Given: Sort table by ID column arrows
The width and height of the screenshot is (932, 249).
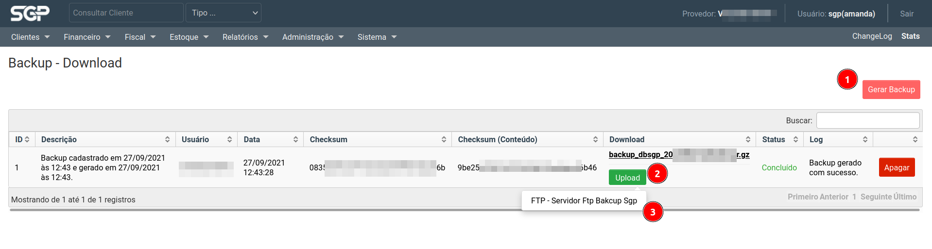Looking at the screenshot, I should pyautogui.click(x=27, y=139).
